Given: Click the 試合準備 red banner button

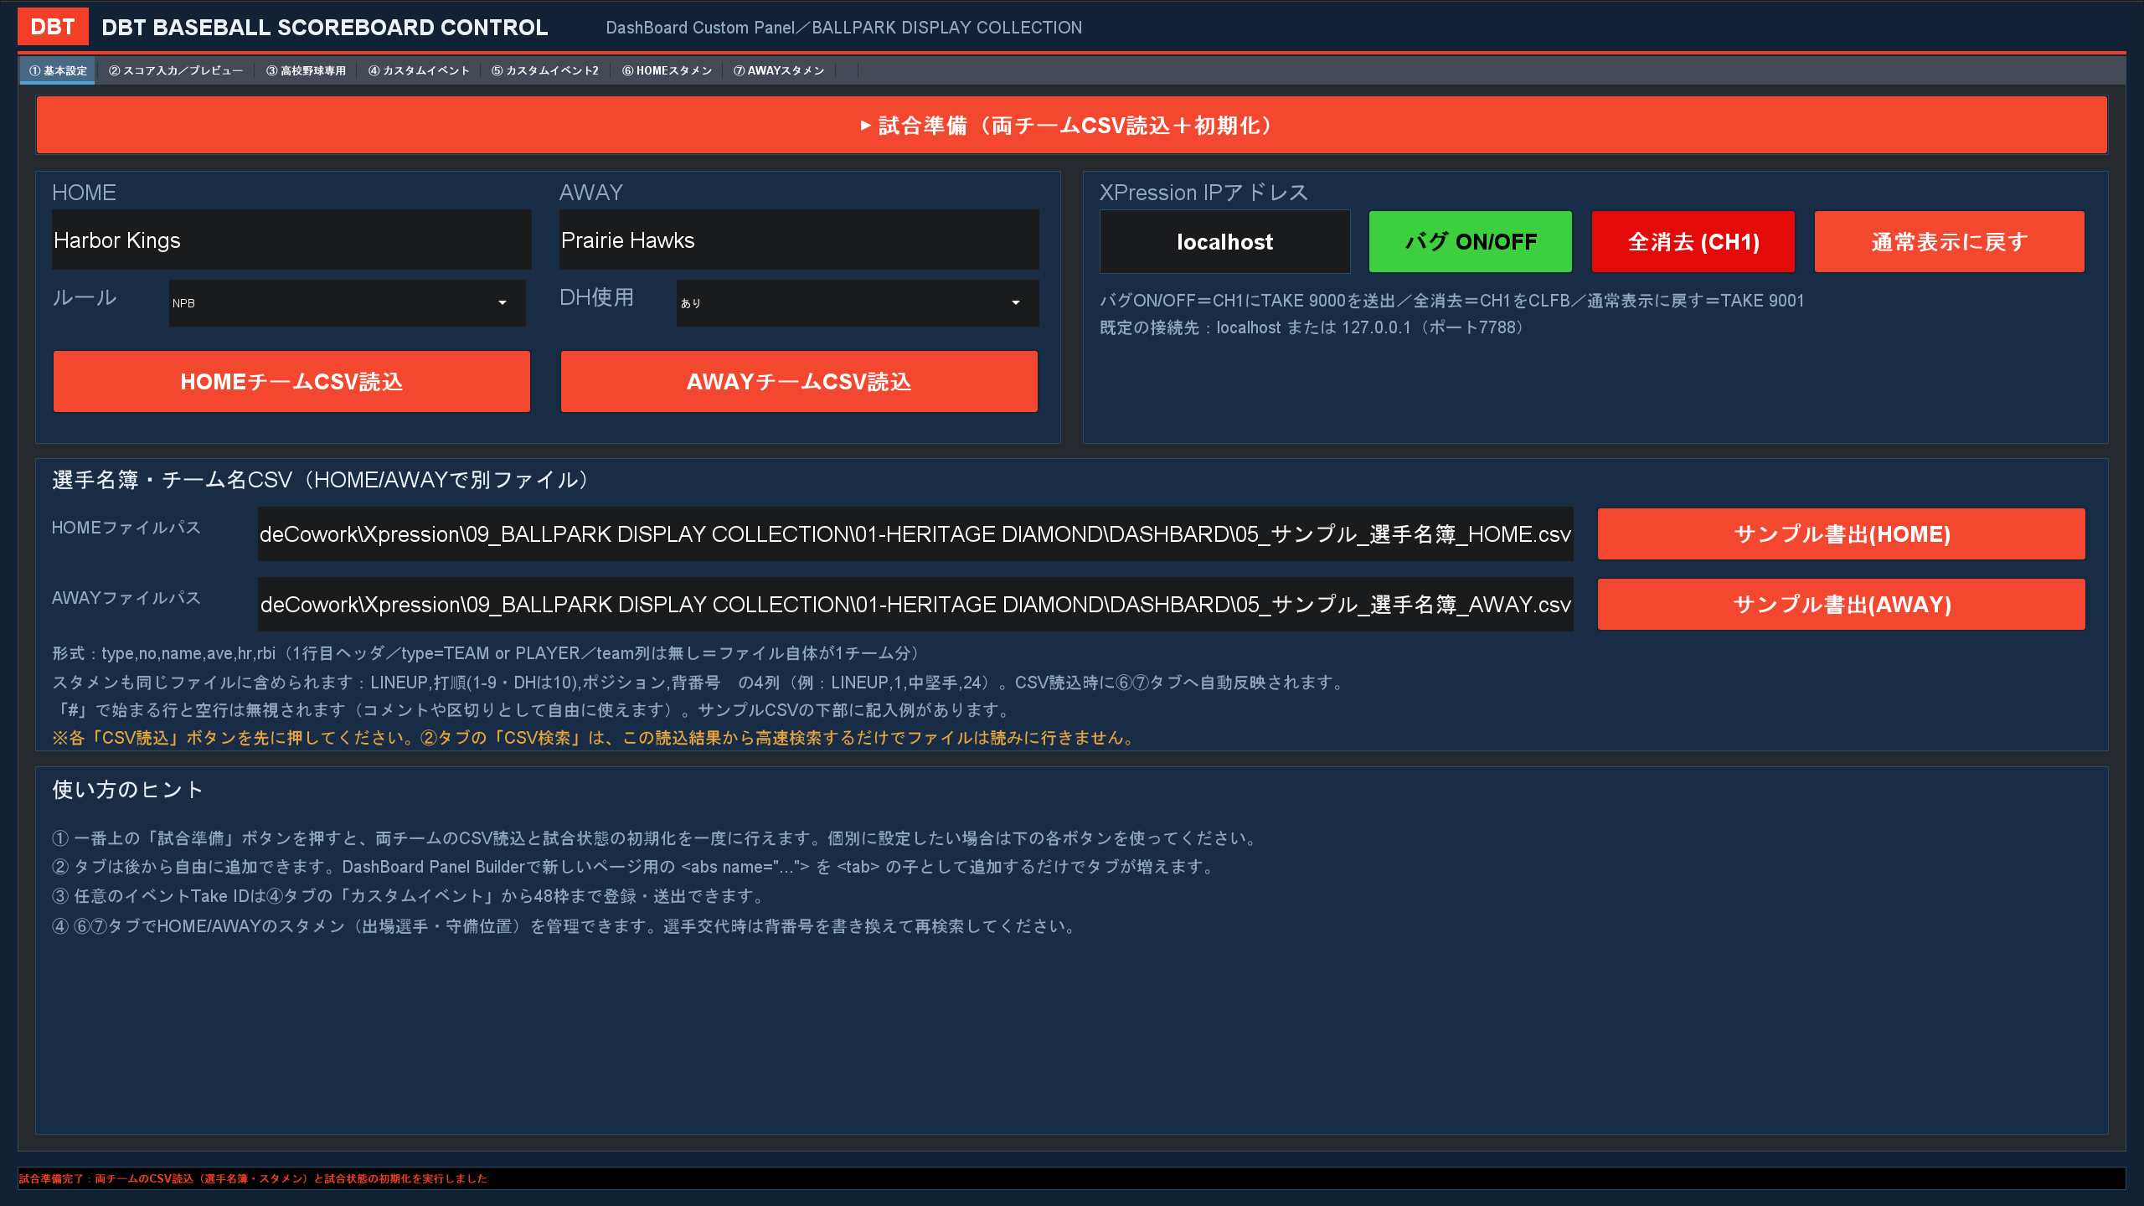Looking at the screenshot, I should coord(1071,126).
